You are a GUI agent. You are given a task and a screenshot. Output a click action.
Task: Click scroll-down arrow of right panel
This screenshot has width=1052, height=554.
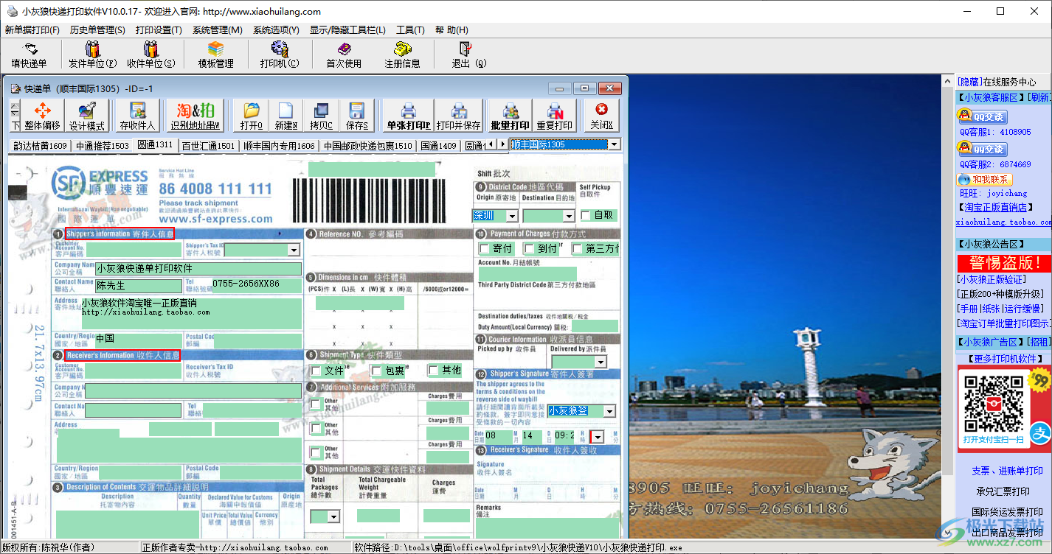(948, 533)
